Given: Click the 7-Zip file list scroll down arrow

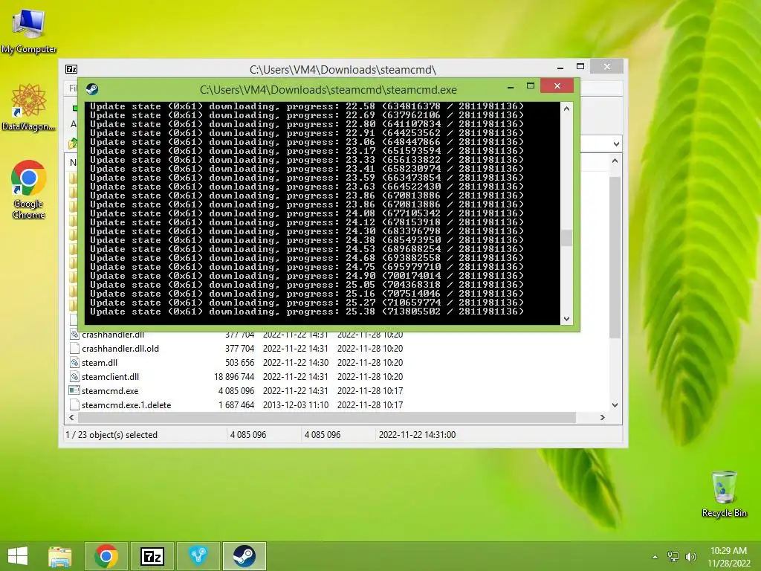Looking at the screenshot, I should click(615, 405).
